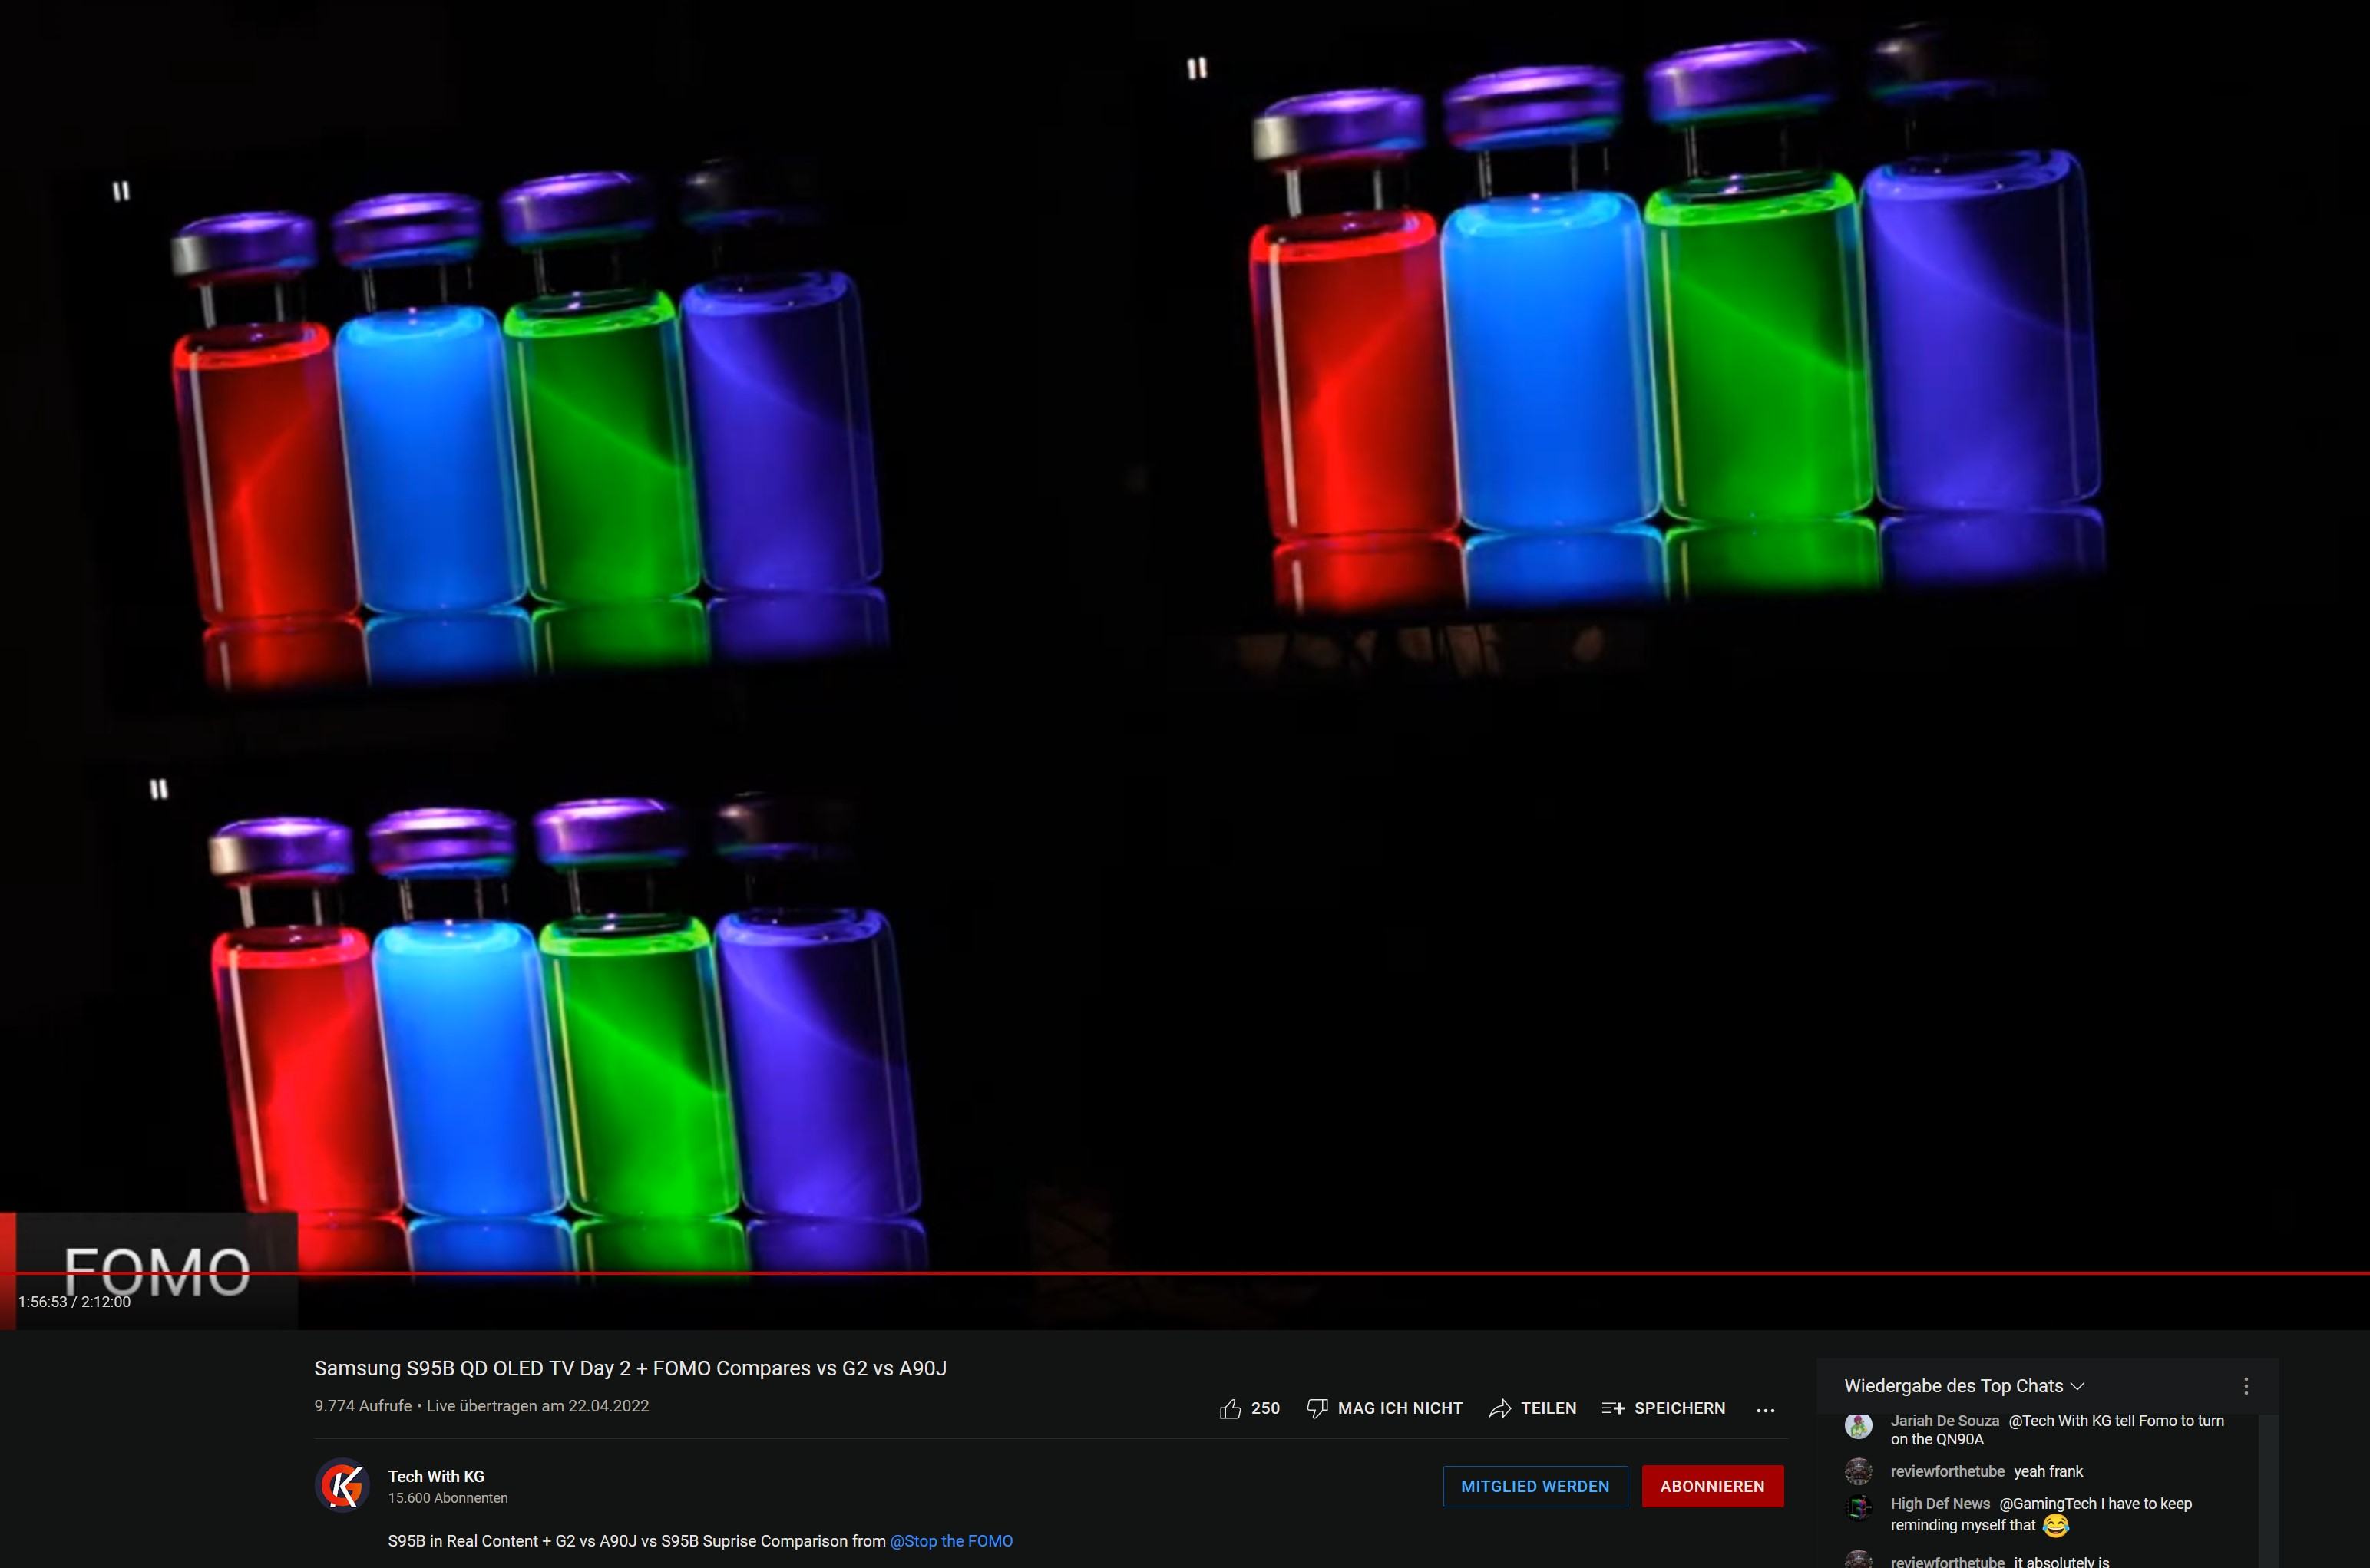Open Tech With KG channel avatar
Viewport: 2370px width, 1568px height.
coord(343,1485)
